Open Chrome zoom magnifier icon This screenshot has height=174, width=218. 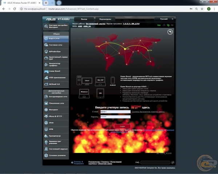coord(197,9)
